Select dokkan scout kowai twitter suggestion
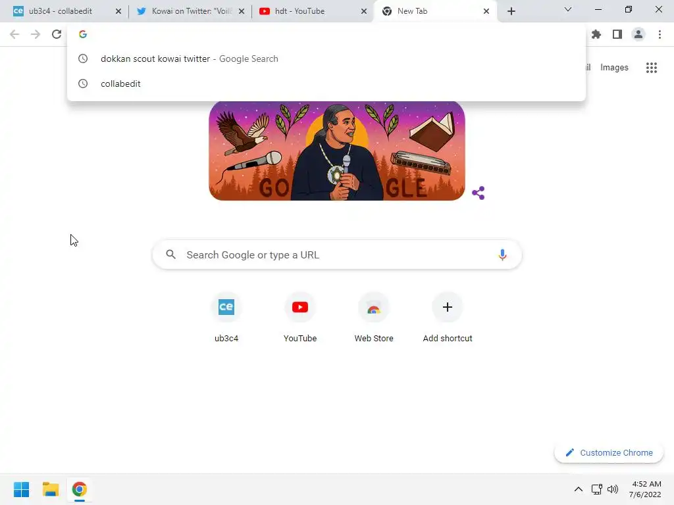The image size is (674, 505). (x=326, y=59)
